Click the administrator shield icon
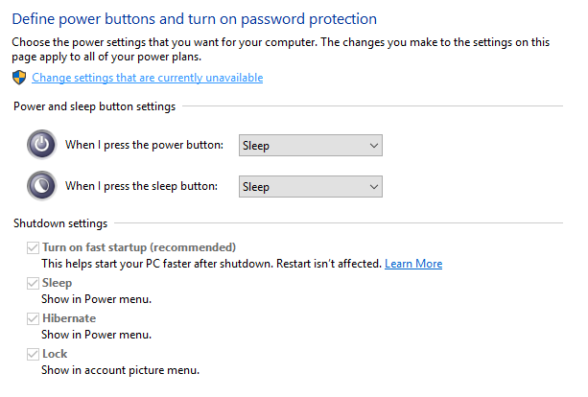 (20, 77)
